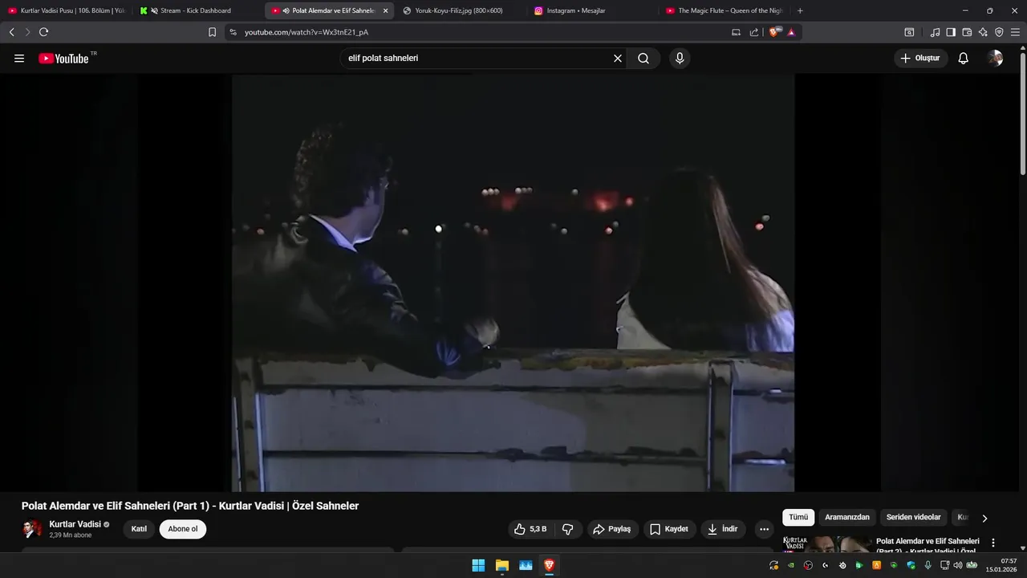Viewport: 1027px width, 578px height.
Task: Open the Windows Start menu
Action: point(478,565)
